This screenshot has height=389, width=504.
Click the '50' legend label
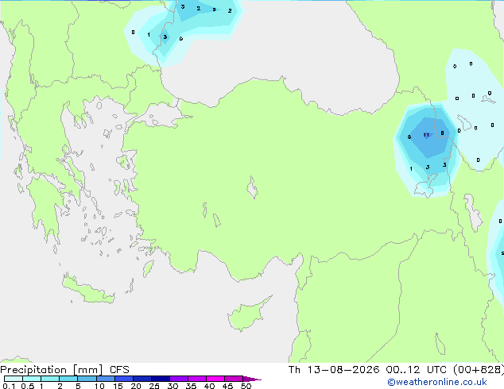tap(246, 386)
